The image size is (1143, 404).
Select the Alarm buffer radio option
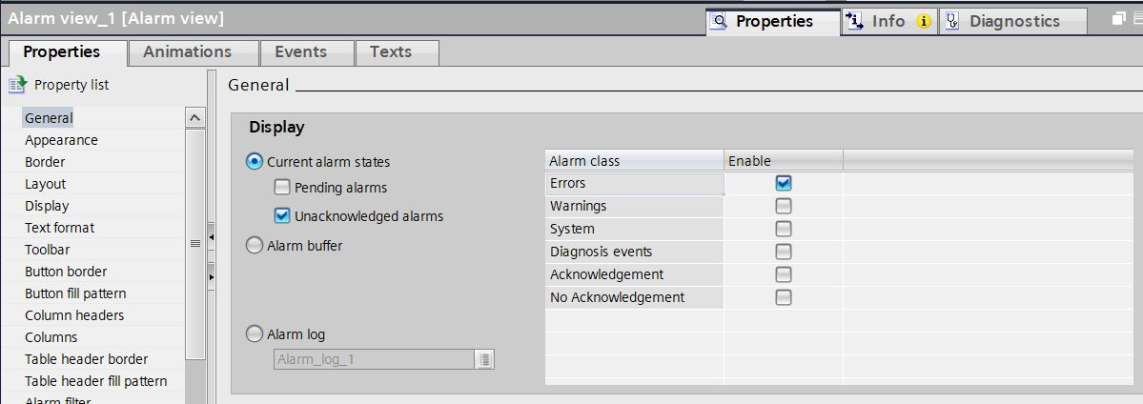pos(255,246)
